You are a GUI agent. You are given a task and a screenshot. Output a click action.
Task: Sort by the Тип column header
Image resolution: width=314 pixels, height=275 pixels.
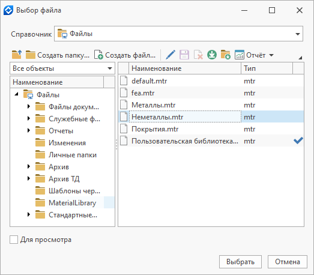pyautogui.click(x=267, y=68)
